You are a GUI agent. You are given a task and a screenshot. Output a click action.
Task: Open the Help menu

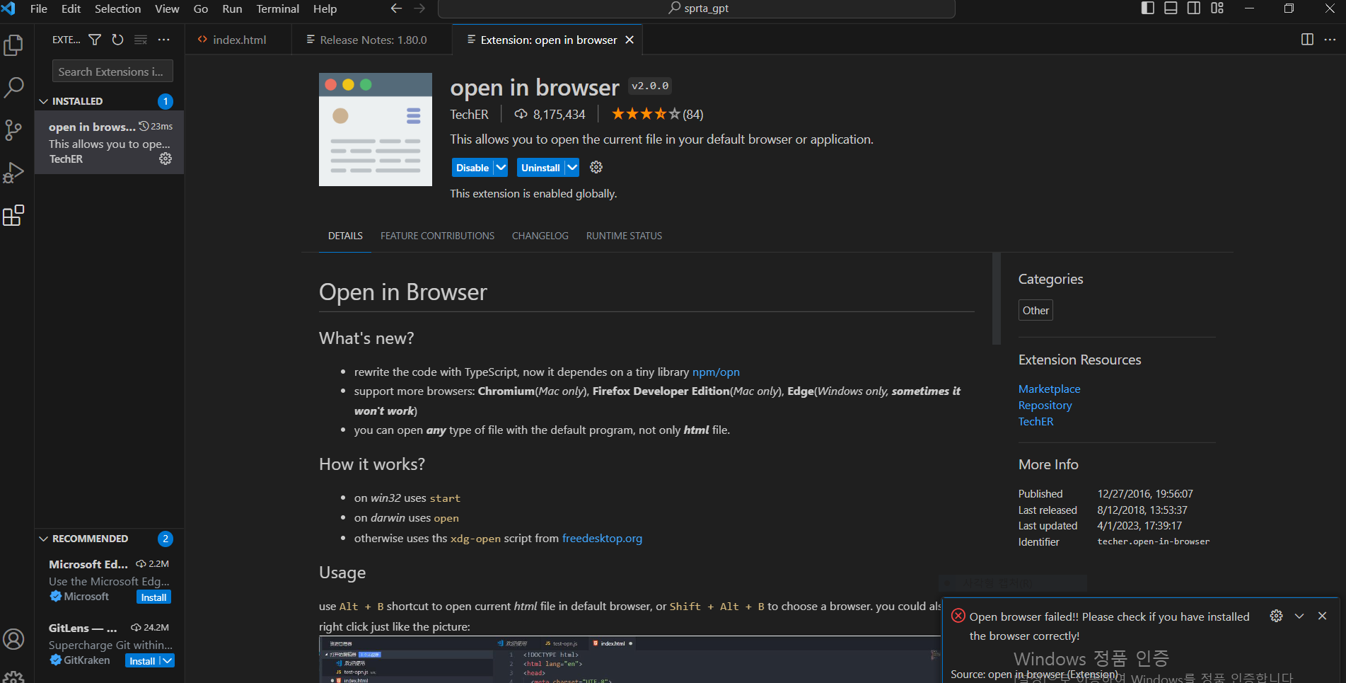pos(325,8)
